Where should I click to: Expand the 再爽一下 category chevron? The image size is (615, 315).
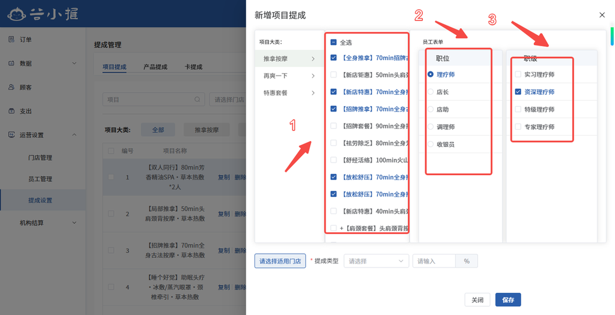point(313,76)
